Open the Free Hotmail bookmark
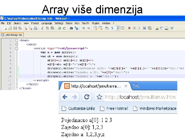Viewport: 185px width, 139px height. [114, 109]
